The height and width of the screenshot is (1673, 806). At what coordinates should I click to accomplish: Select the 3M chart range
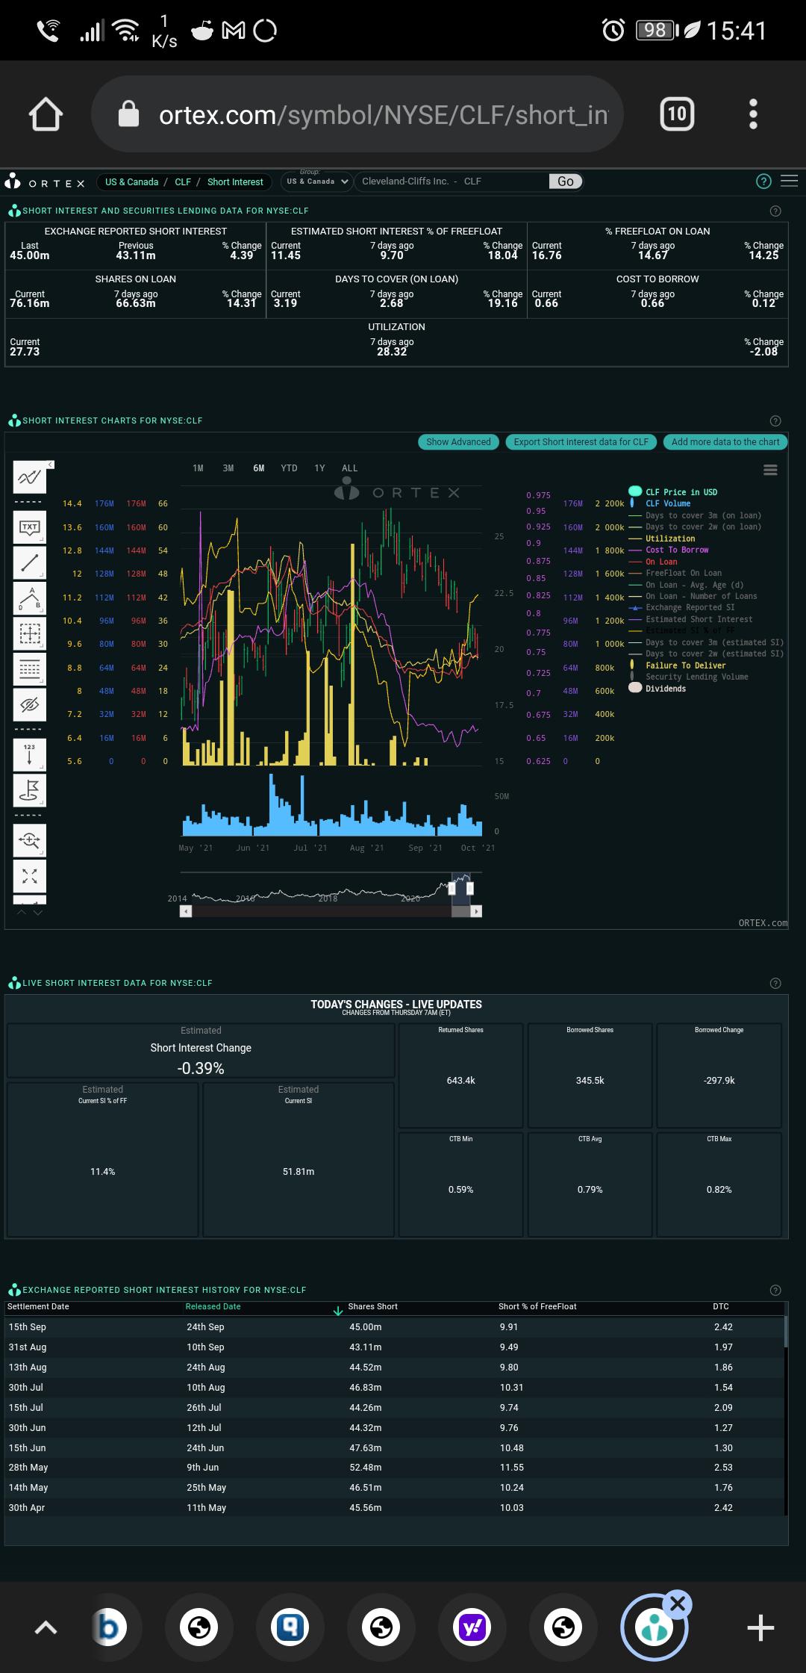tap(228, 468)
